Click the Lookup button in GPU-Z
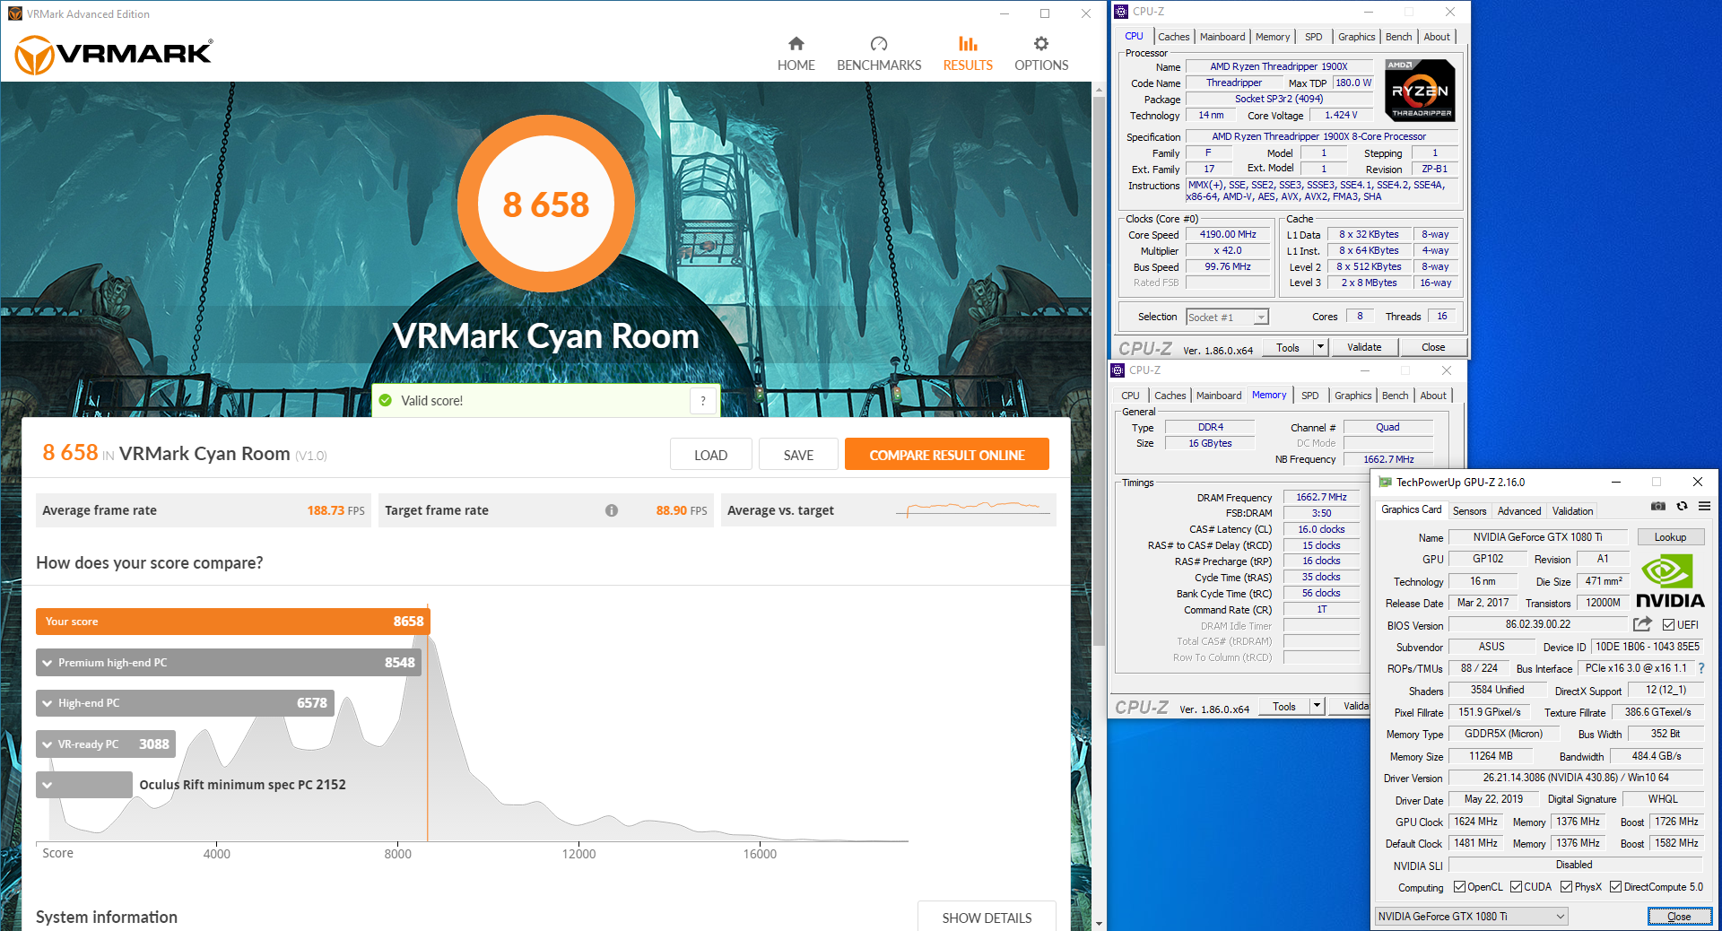The width and height of the screenshot is (1722, 931). (1670, 537)
